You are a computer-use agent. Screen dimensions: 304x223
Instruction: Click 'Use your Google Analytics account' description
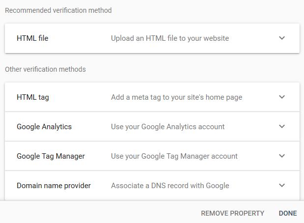coord(167,127)
